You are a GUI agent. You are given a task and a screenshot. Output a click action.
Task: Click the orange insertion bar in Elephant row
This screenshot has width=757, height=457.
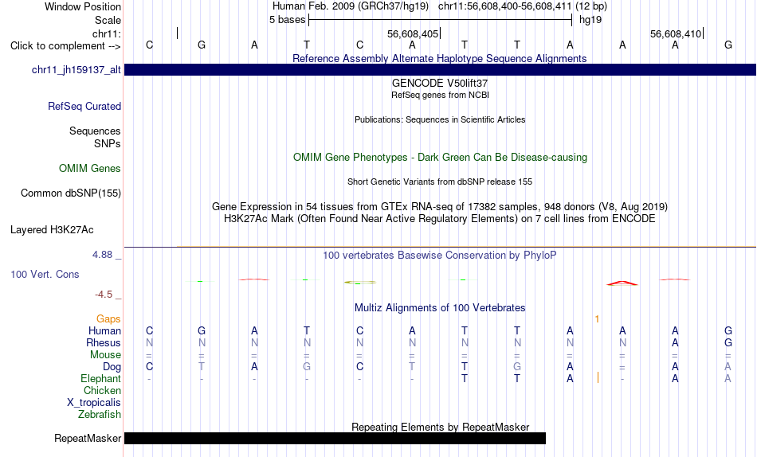(598, 377)
